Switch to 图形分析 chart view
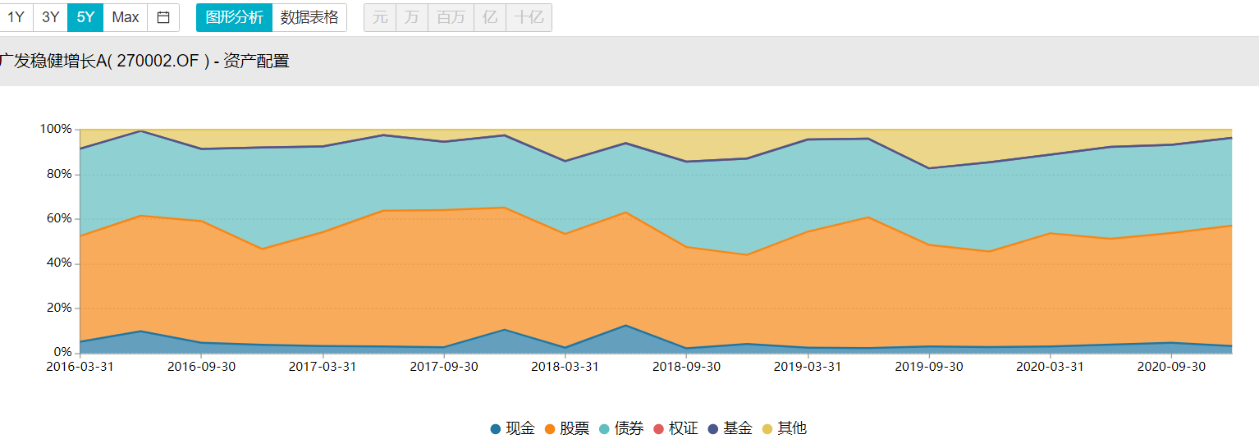The image size is (1259, 448). pos(234,17)
